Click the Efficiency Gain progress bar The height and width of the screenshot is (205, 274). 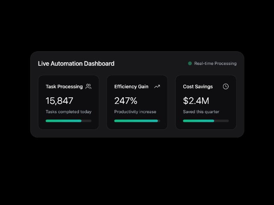coord(136,121)
